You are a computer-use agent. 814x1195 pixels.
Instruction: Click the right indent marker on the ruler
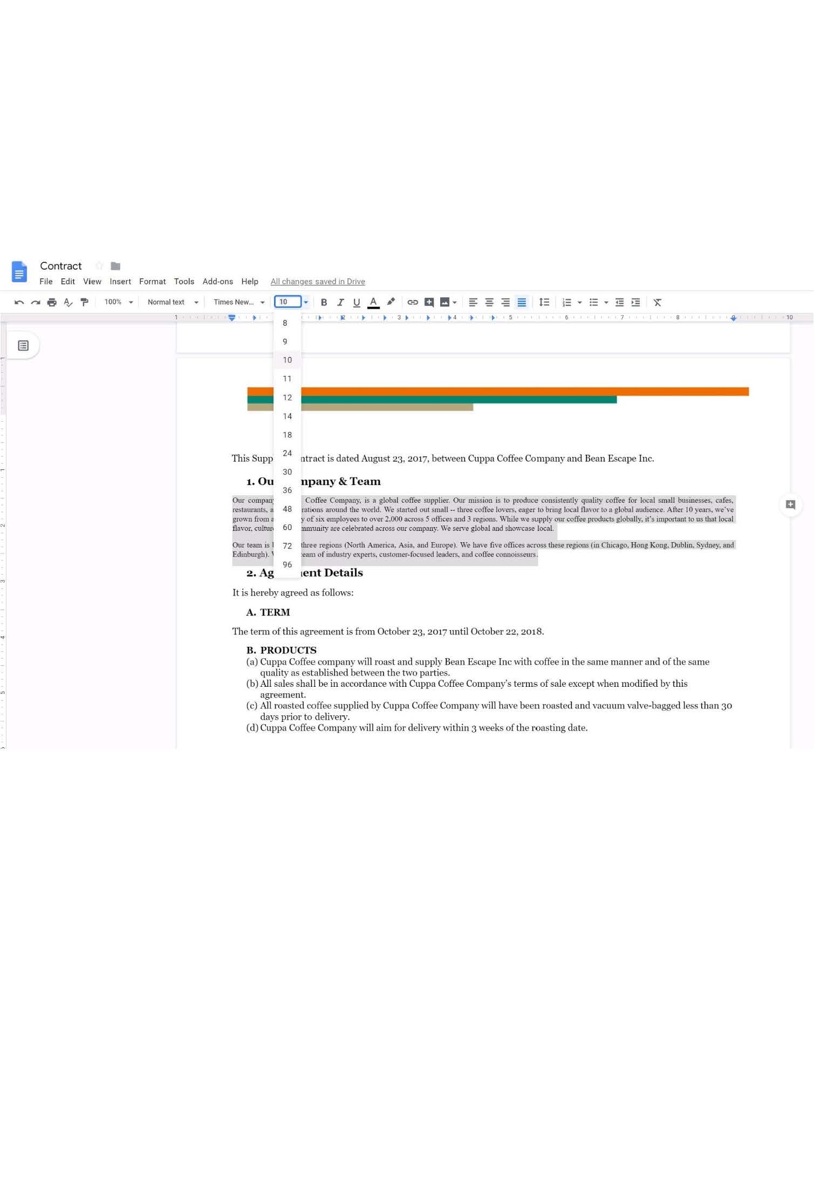coord(734,318)
